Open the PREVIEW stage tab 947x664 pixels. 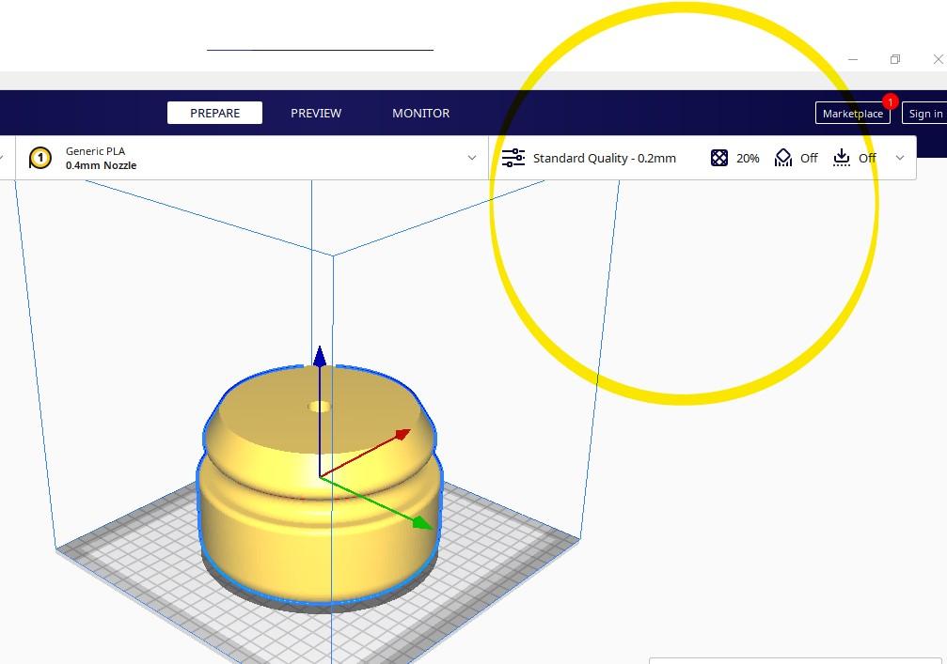[316, 113]
